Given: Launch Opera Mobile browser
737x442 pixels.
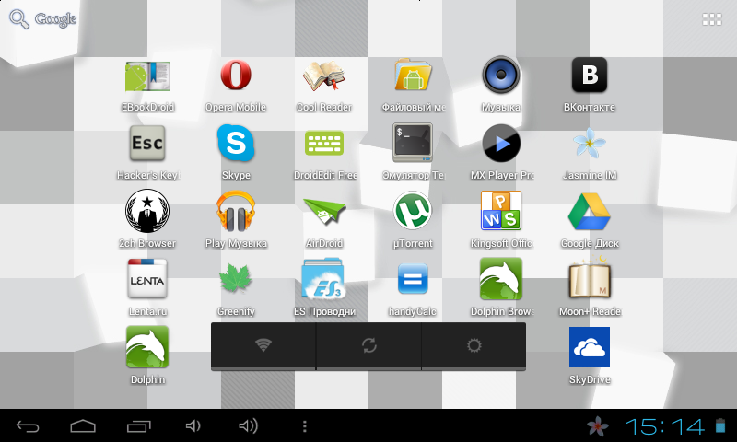Looking at the screenshot, I should coord(236,75).
